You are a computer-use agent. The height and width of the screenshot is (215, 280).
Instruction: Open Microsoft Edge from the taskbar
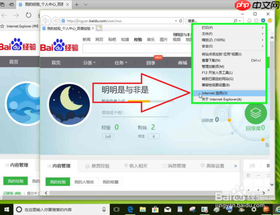click(x=130, y=209)
